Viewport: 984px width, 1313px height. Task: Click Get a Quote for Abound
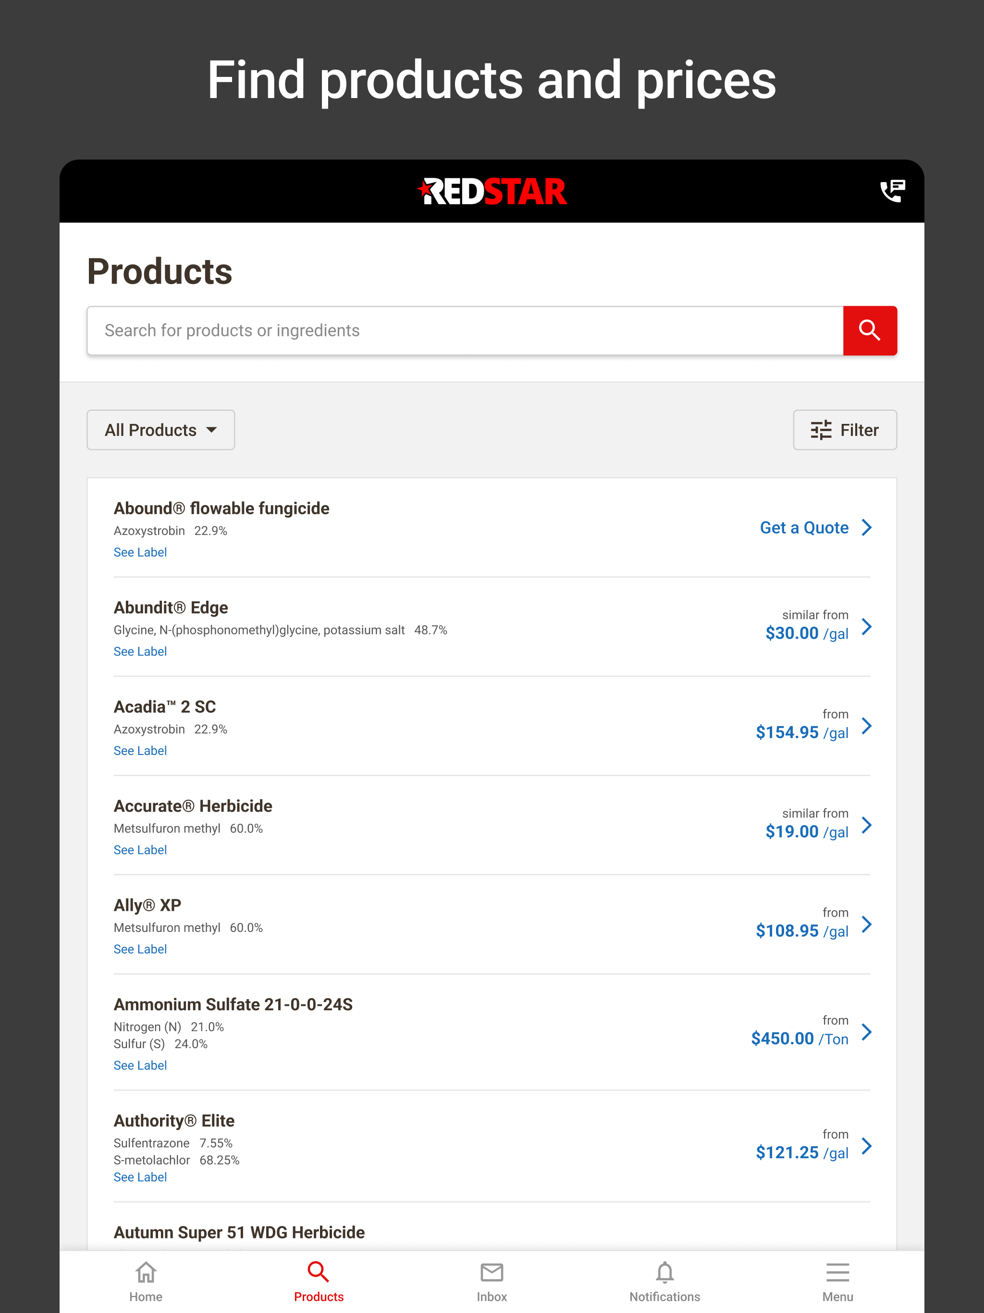pyautogui.click(x=804, y=528)
